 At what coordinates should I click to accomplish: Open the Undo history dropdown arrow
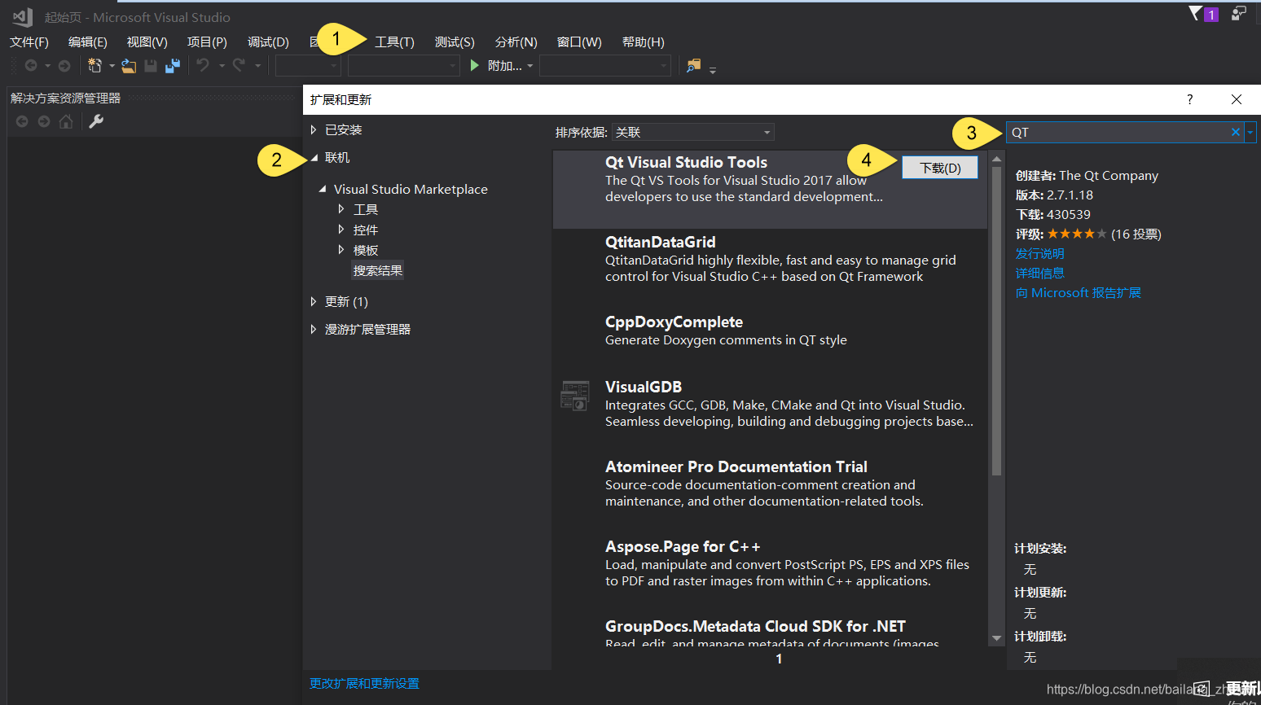(222, 66)
